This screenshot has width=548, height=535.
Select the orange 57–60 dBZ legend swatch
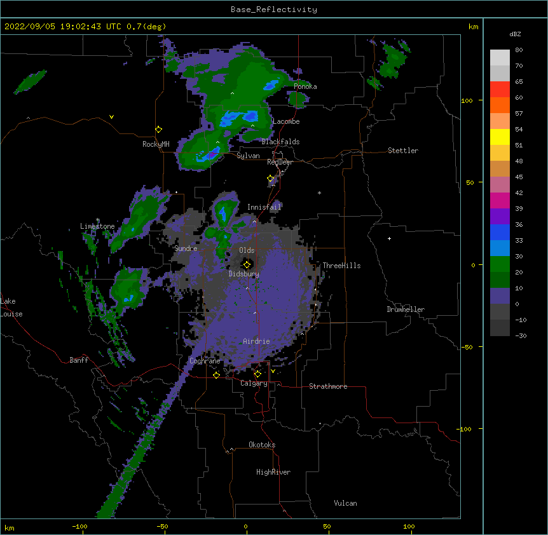(x=500, y=105)
